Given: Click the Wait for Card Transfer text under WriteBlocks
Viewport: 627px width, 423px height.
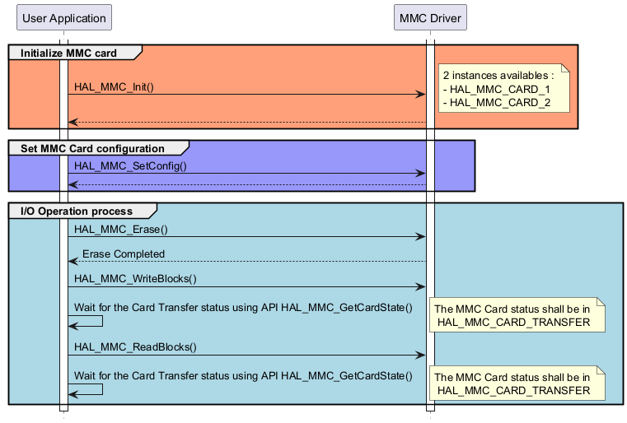Looking at the screenshot, I should coord(243,308).
